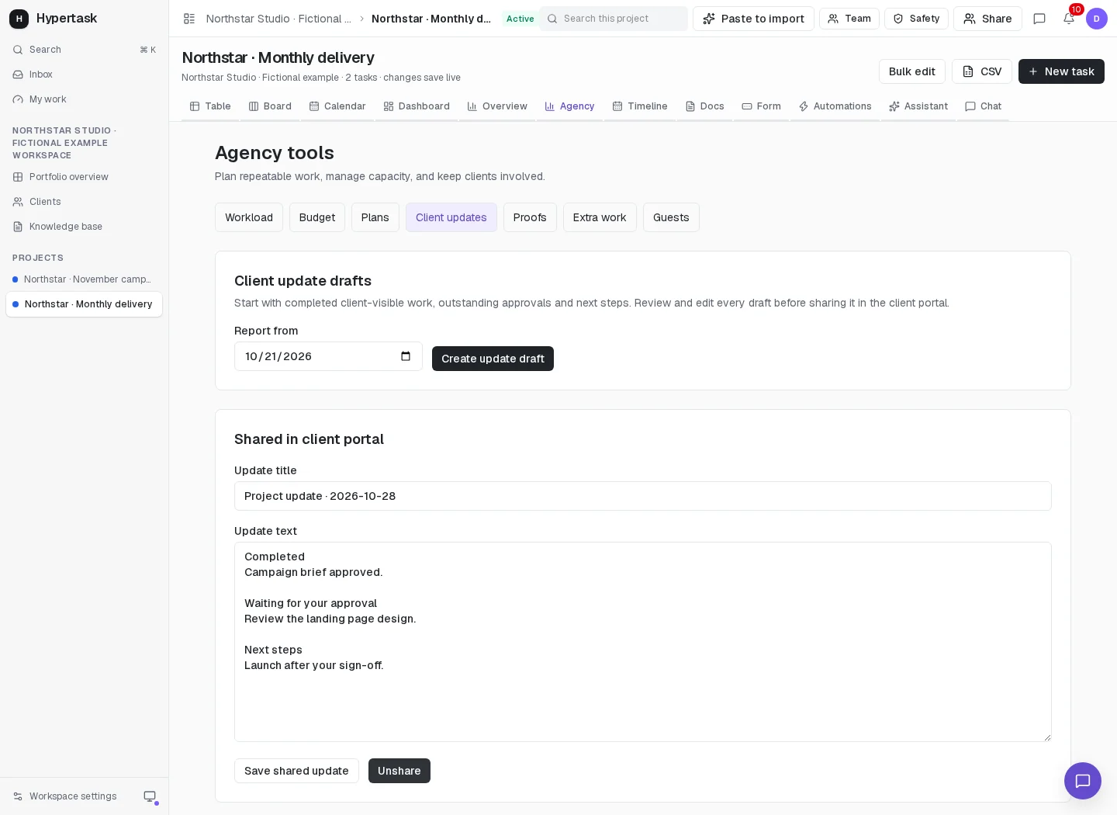This screenshot has height=815, width=1117.
Task: Click into the Update text area
Action: 642,642
